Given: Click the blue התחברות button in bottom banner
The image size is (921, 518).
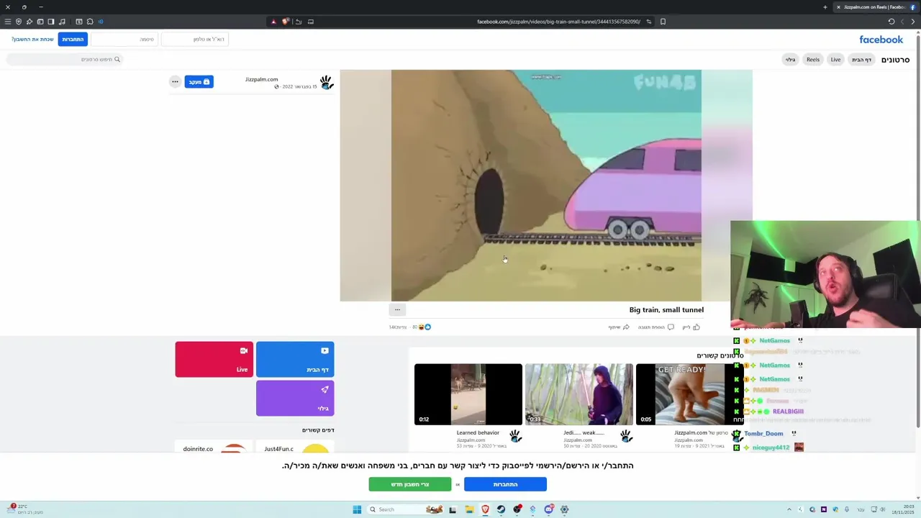Looking at the screenshot, I should pos(505,484).
